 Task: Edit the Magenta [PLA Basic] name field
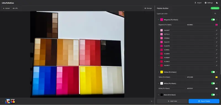(x=171, y=25)
